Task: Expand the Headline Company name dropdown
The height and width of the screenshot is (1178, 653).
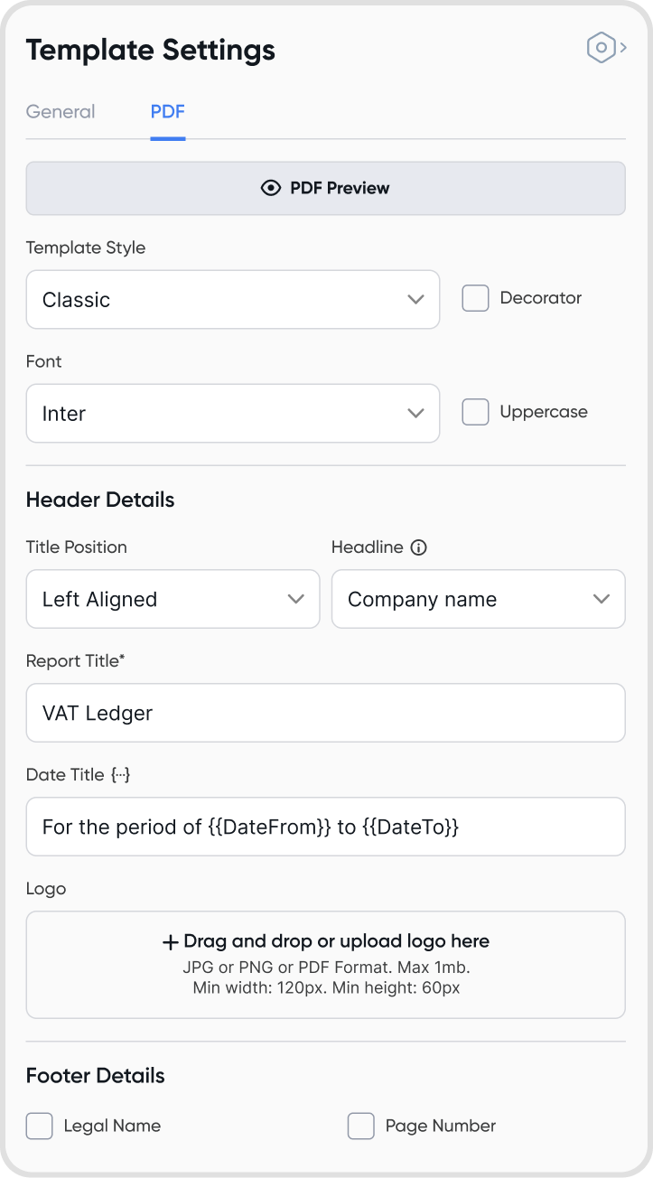Action: (478, 599)
